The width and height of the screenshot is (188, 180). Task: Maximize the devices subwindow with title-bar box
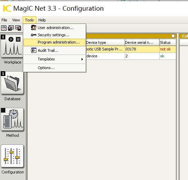point(173,36)
